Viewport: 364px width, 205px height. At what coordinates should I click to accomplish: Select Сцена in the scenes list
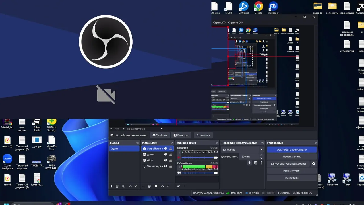pos(124,149)
